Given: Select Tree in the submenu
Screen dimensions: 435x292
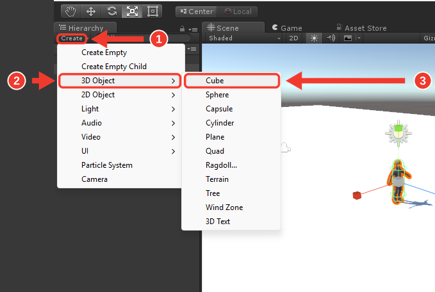Looking at the screenshot, I should coord(231,193).
